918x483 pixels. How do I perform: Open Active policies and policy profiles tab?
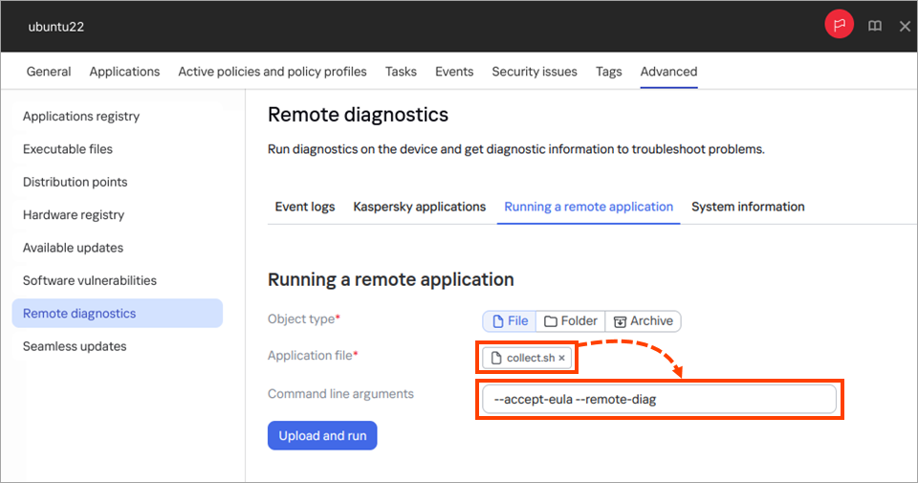273,72
